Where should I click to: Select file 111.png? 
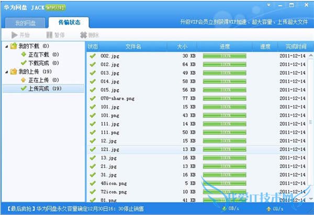[110, 133]
